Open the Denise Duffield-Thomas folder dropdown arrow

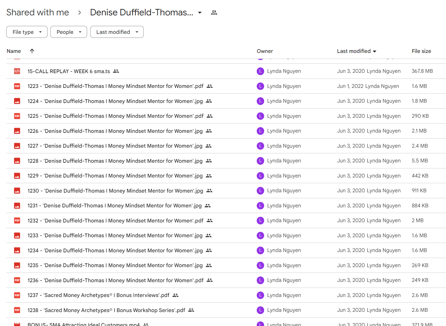click(200, 13)
